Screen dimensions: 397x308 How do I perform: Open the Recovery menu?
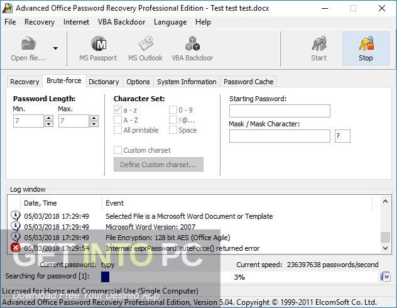40,22
